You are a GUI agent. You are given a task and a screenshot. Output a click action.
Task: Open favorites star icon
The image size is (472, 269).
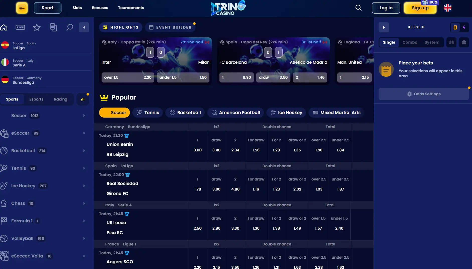pyautogui.click(x=37, y=27)
